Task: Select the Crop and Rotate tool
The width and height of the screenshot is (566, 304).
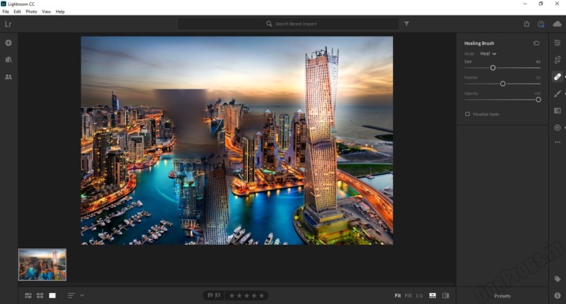Action: (x=557, y=60)
